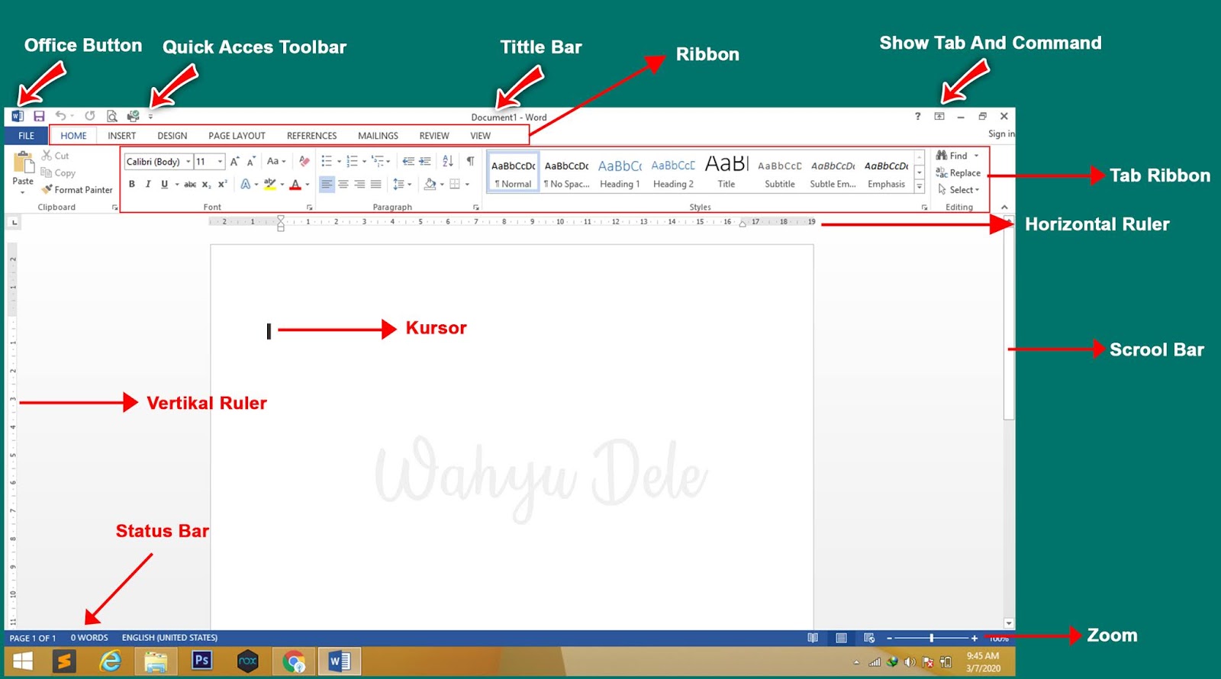Click the Justify alignment icon
This screenshot has height=679, width=1221.
[x=375, y=184]
